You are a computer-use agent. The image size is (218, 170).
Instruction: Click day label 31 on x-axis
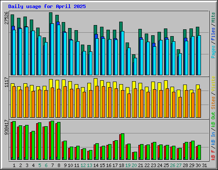click(x=204, y=165)
